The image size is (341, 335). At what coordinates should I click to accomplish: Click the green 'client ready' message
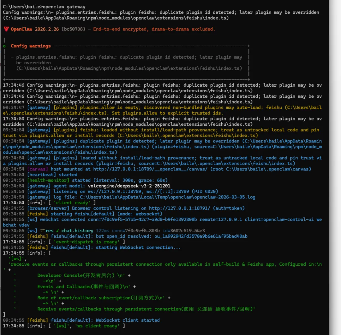(x=72, y=203)
